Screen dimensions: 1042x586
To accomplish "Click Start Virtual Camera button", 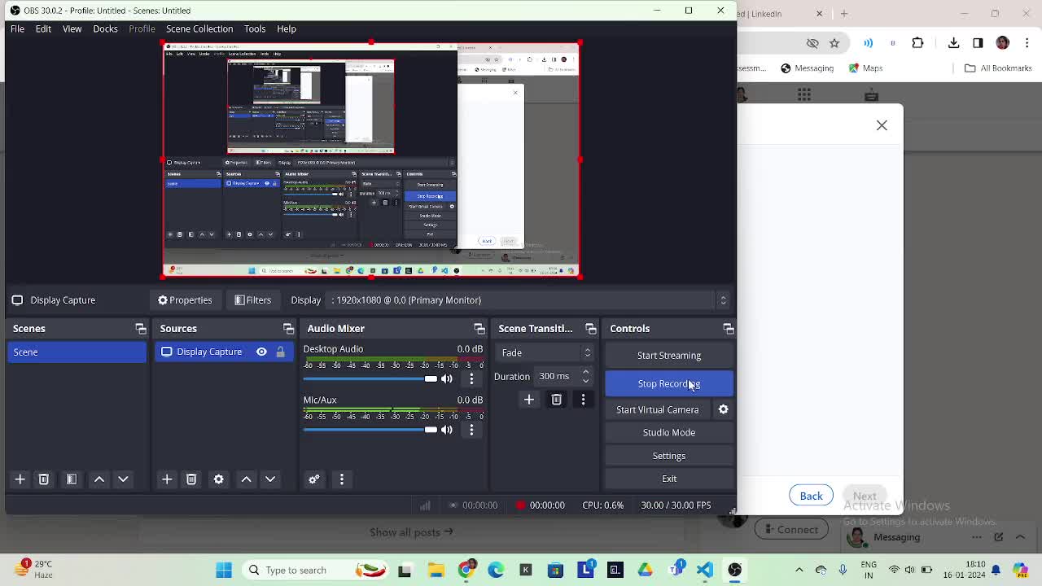I will 658,409.
